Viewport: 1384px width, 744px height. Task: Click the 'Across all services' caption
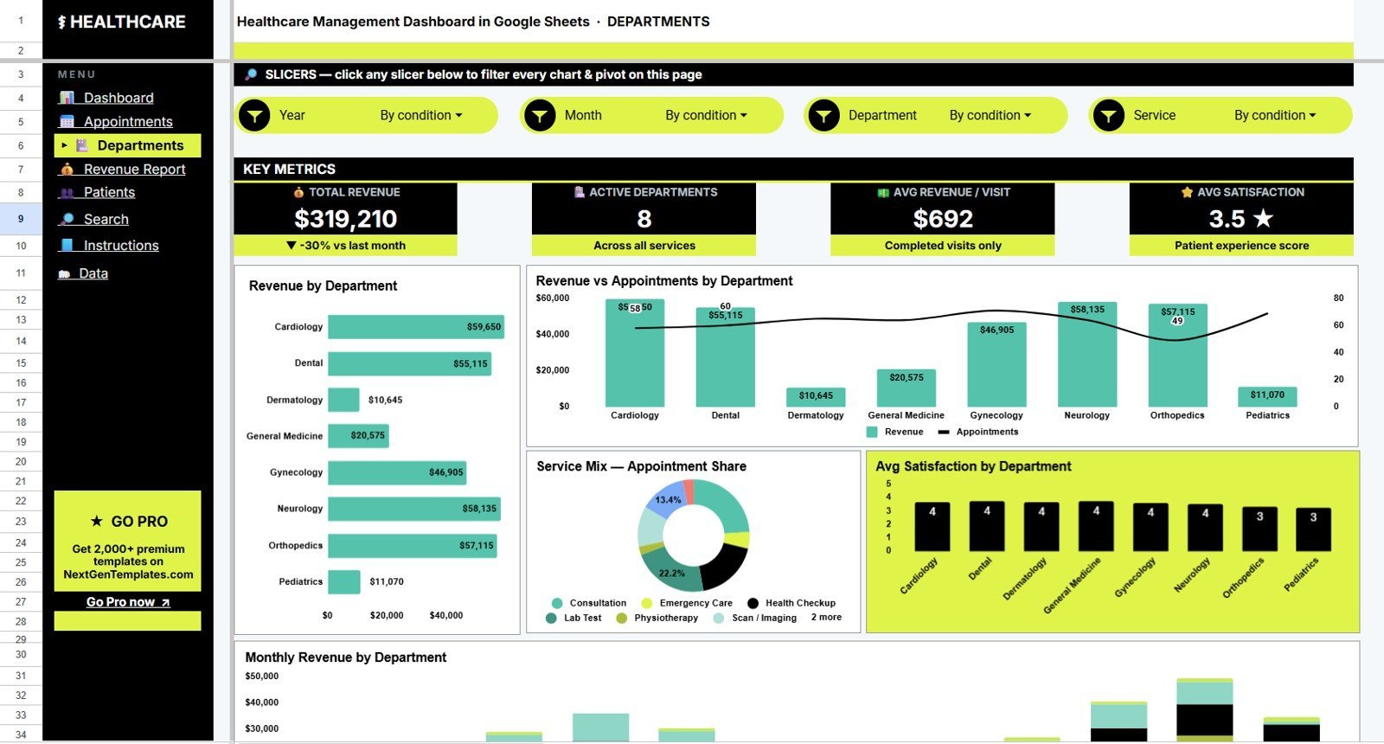pyautogui.click(x=644, y=246)
